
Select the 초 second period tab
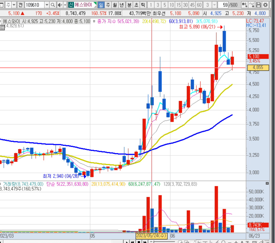pyautogui.click(x=136, y=5)
